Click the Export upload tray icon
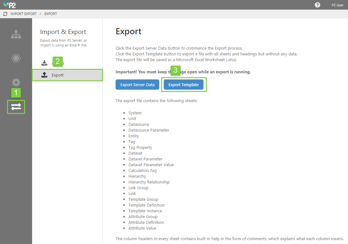 (x=44, y=75)
